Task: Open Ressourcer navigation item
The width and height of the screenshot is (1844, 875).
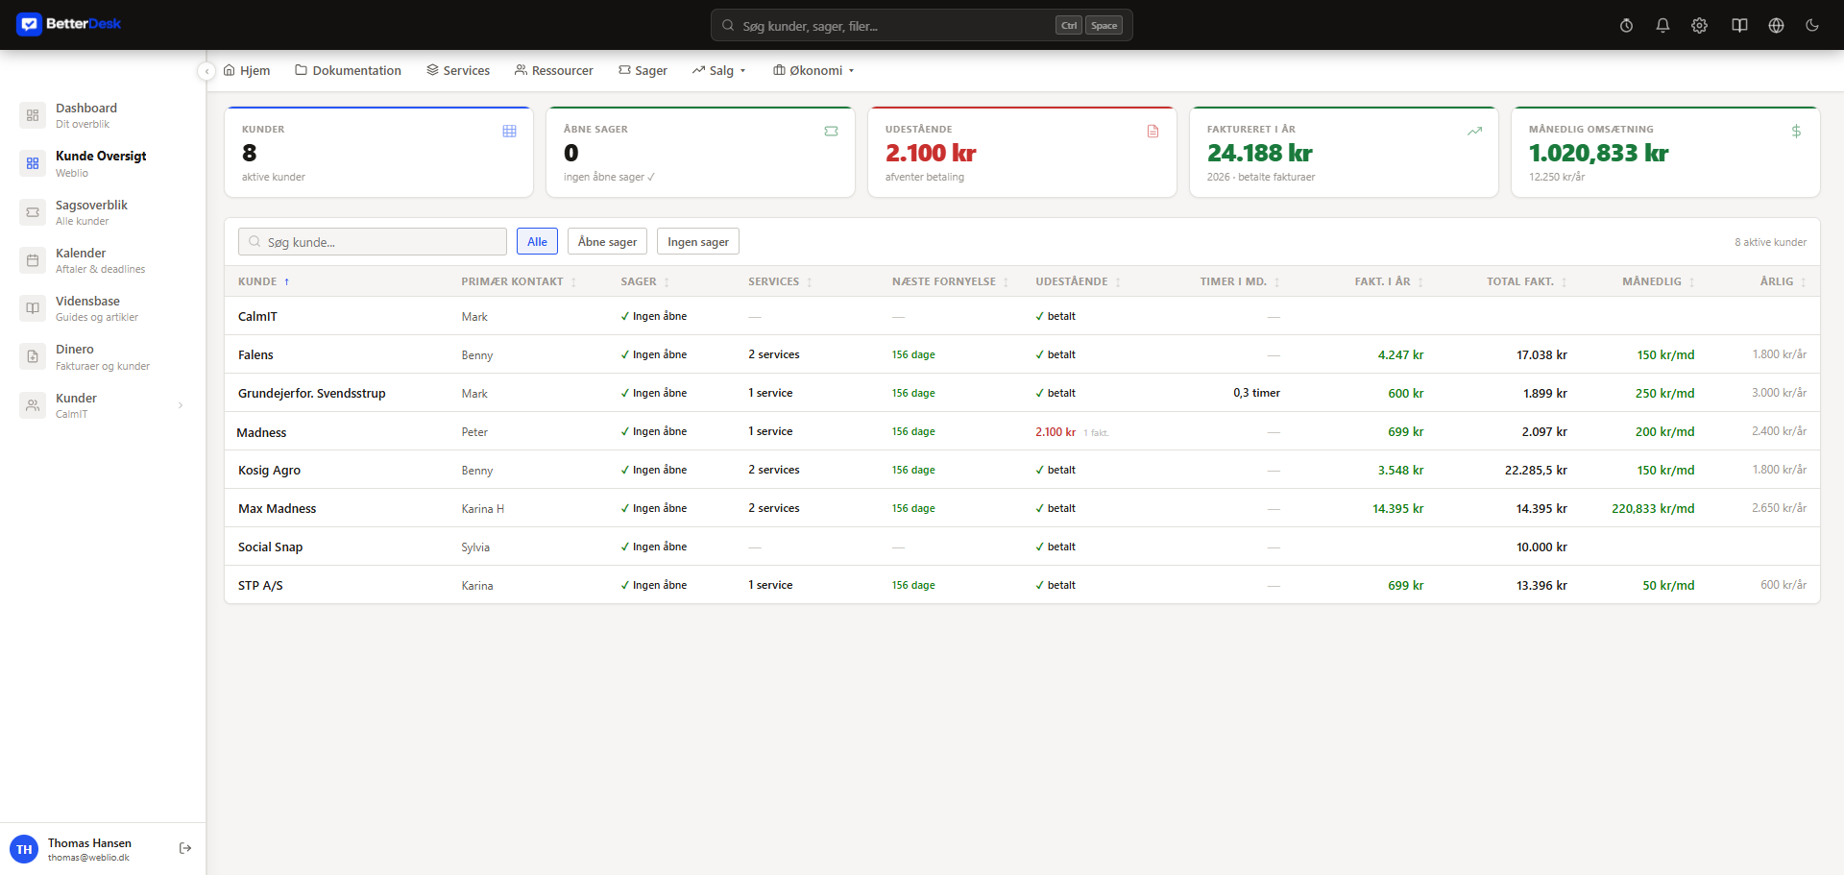Action: [x=553, y=70]
